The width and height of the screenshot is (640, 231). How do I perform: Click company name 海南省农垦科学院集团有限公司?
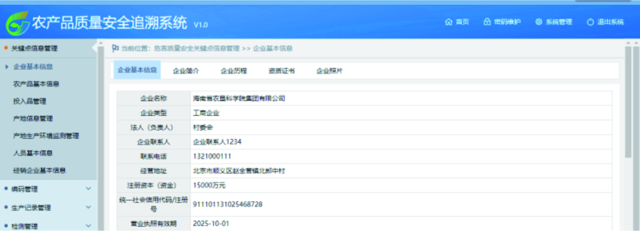[239, 98]
